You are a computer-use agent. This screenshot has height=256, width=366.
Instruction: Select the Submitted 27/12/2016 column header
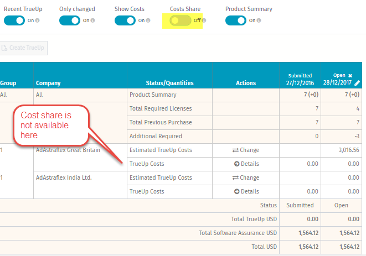click(300, 80)
